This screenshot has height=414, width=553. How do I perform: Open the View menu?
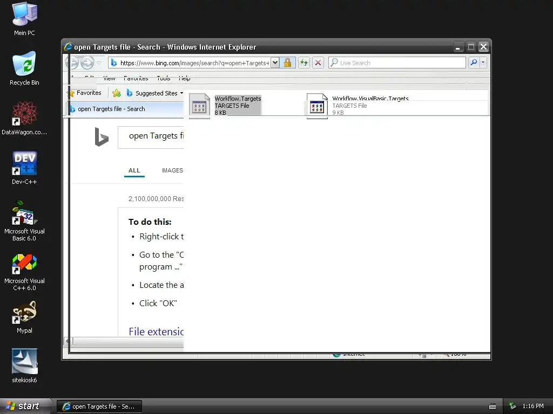(109, 78)
